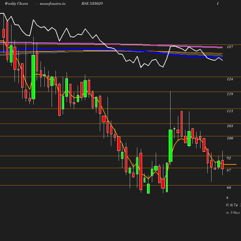Click the 137 price axis label

230,47
